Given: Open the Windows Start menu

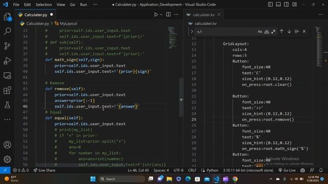Looking at the screenshot, I should tap(93, 179).
